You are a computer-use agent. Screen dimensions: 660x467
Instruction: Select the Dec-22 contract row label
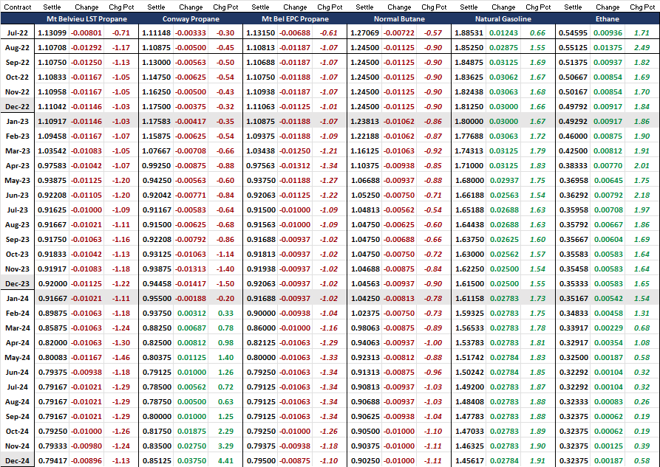(17, 107)
